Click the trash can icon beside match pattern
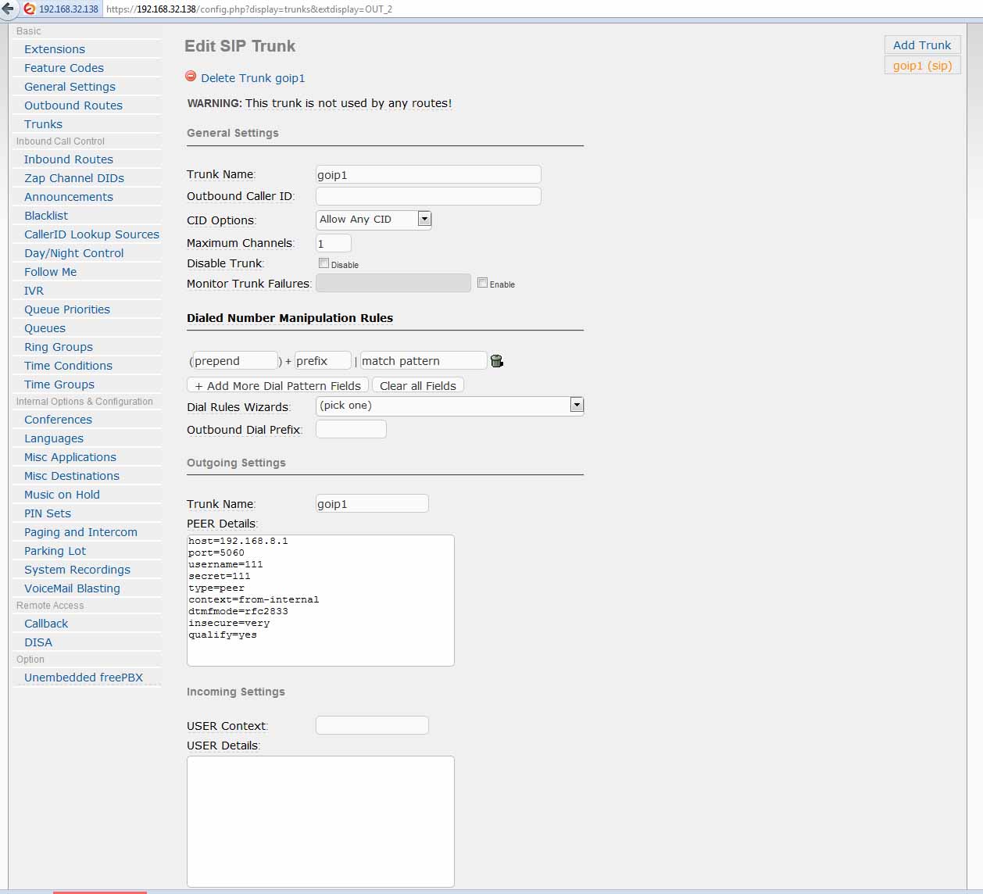983x894 pixels. (x=496, y=360)
